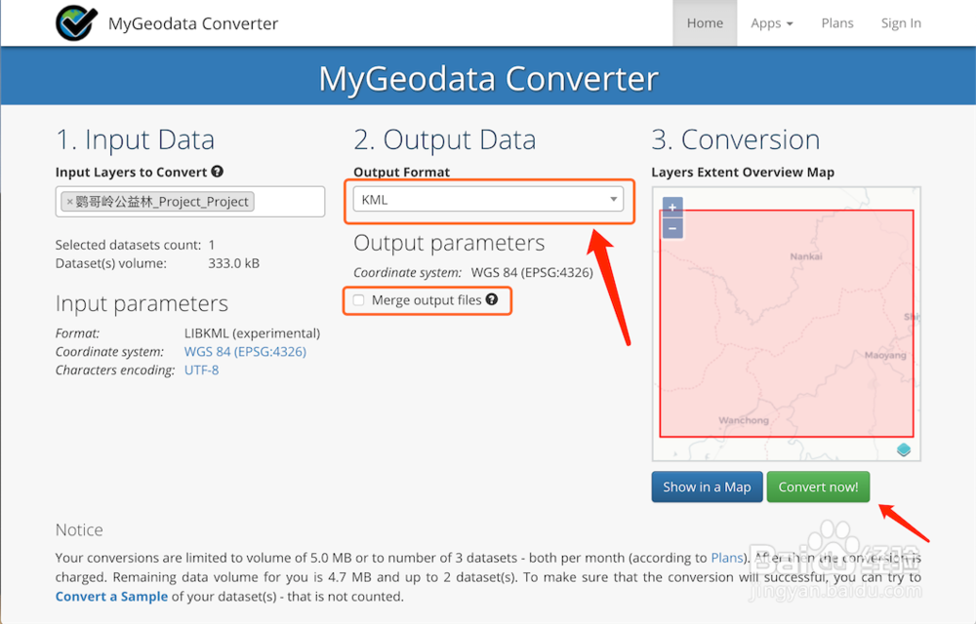Click the MyGeodata globe checkmark logo
This screenshot has width=976, height=624.
coord(76,23)
